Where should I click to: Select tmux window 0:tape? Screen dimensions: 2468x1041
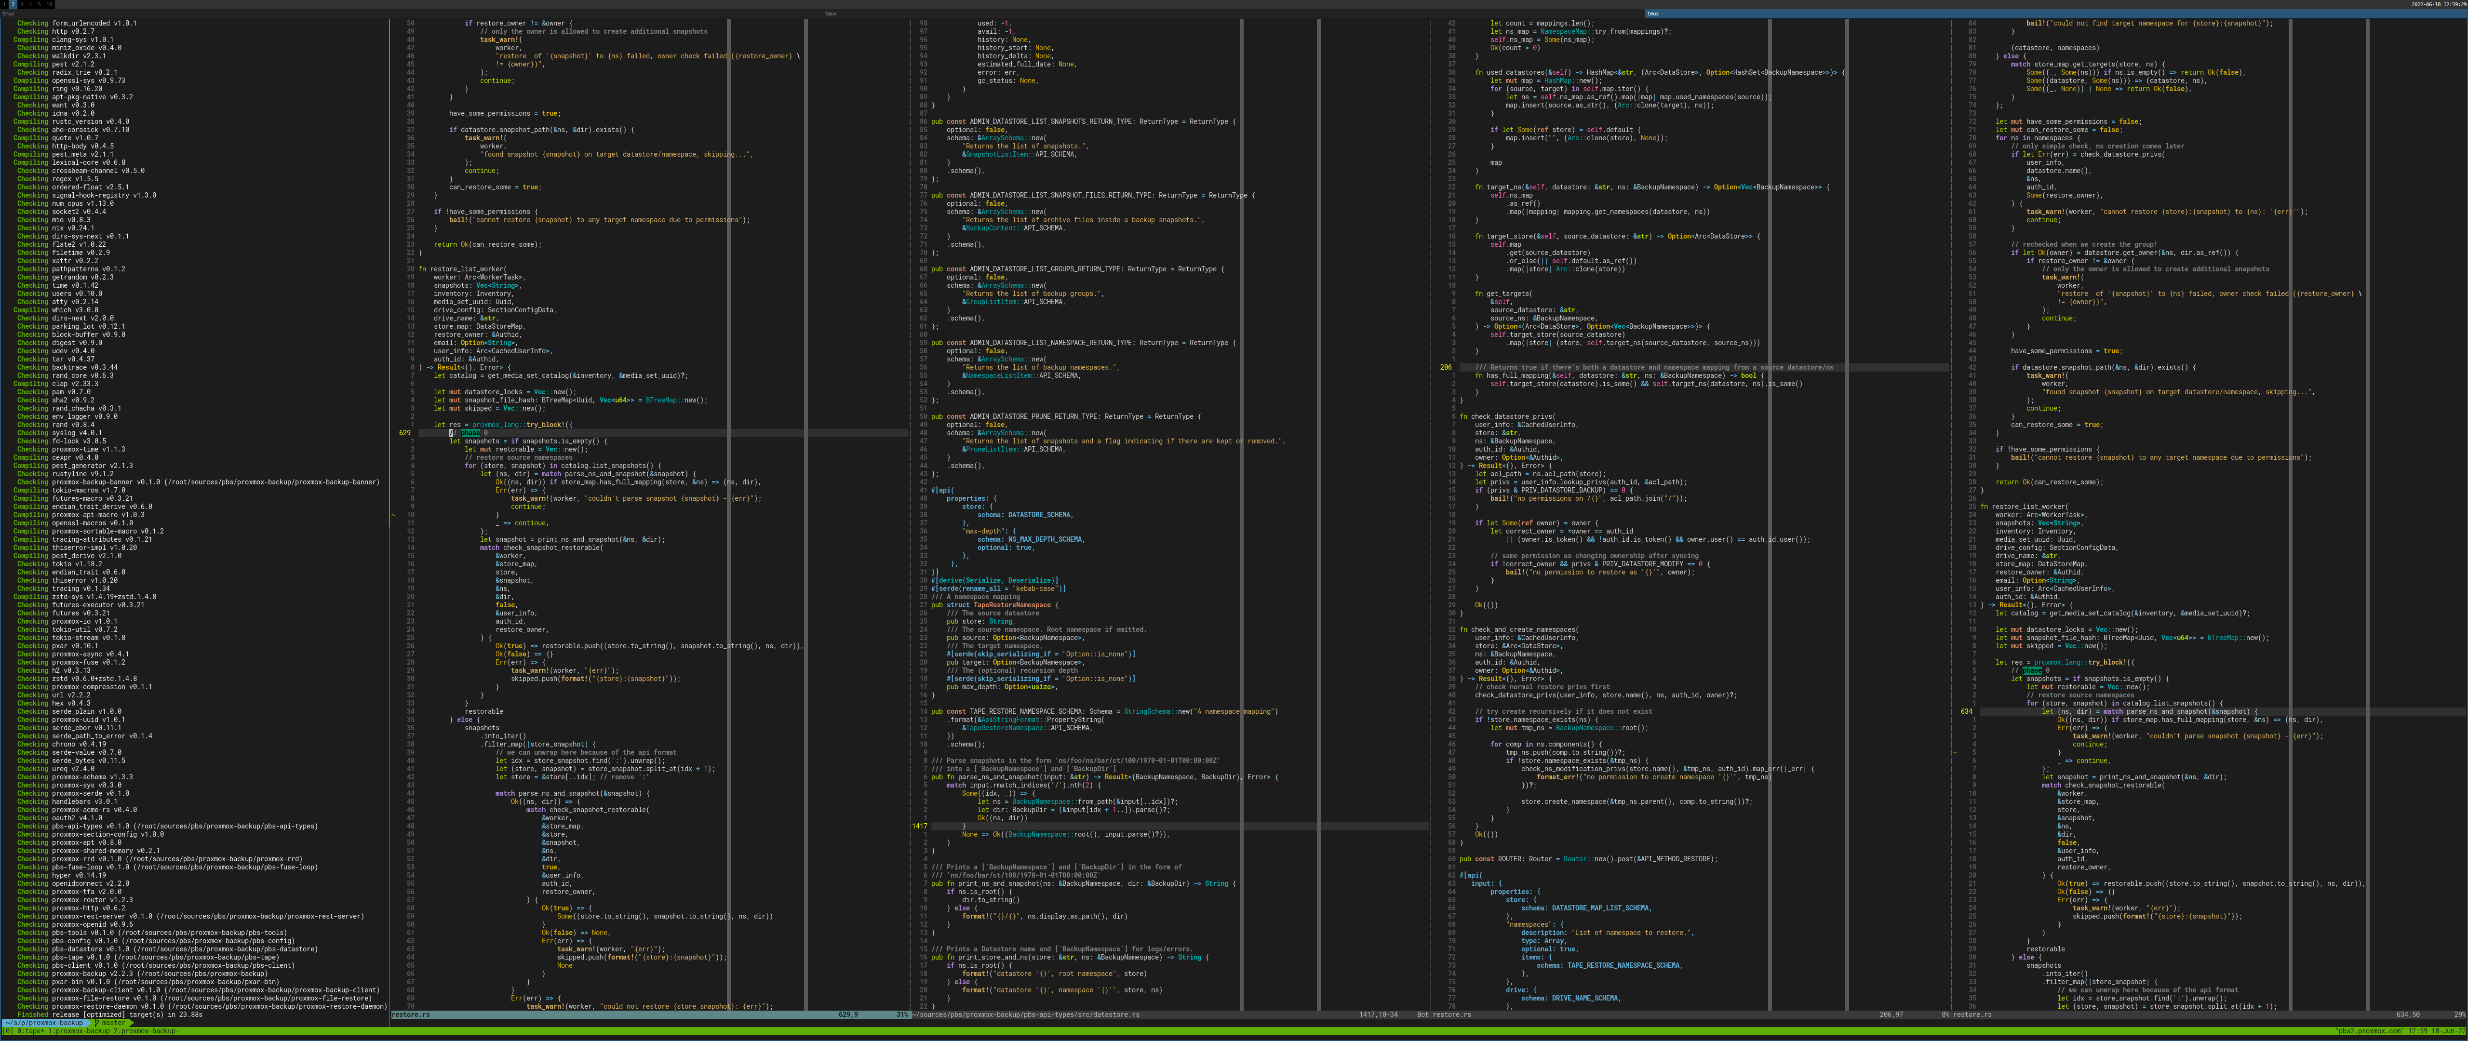coord(31,1031)
